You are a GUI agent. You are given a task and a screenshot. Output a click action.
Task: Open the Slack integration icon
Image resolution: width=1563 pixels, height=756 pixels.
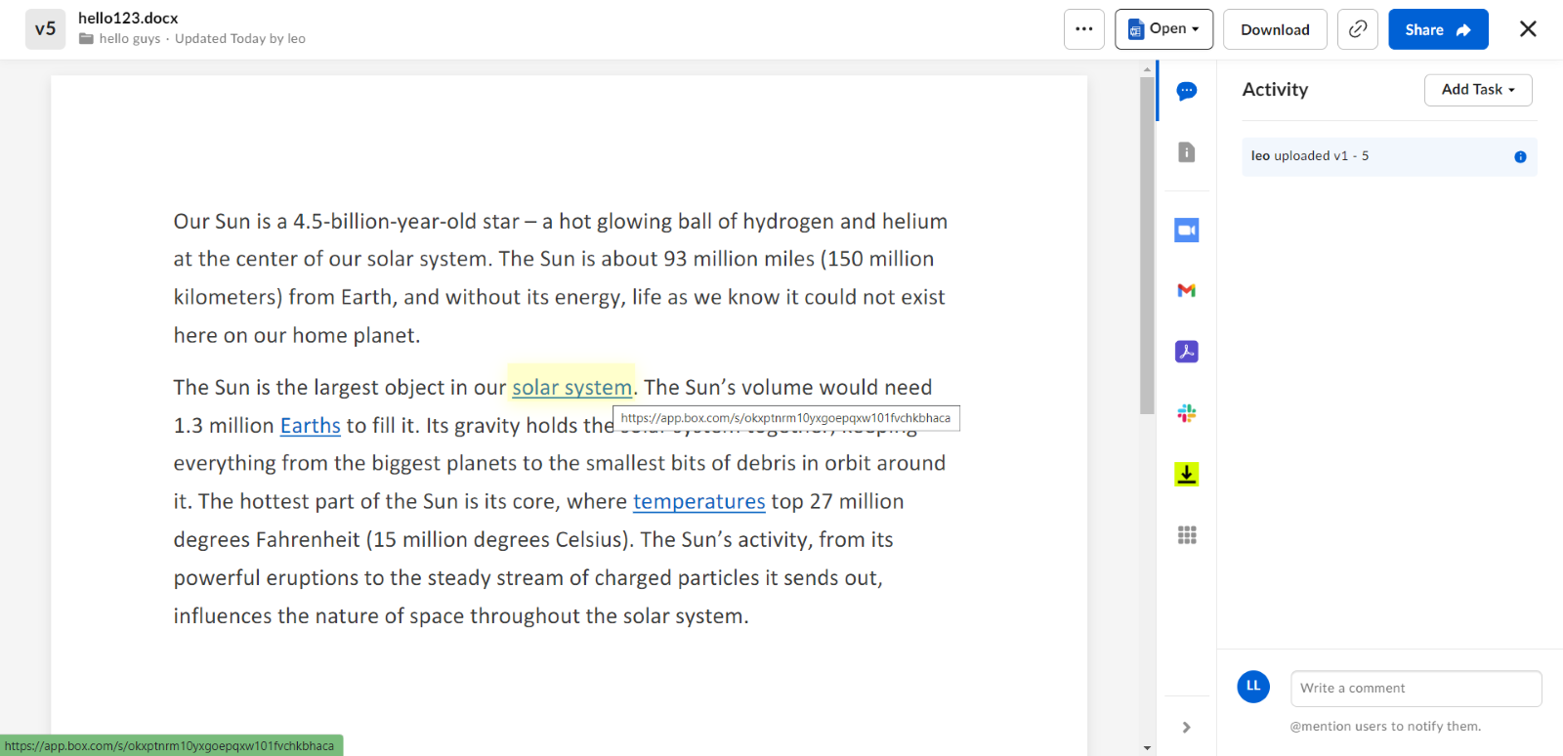1186,413
